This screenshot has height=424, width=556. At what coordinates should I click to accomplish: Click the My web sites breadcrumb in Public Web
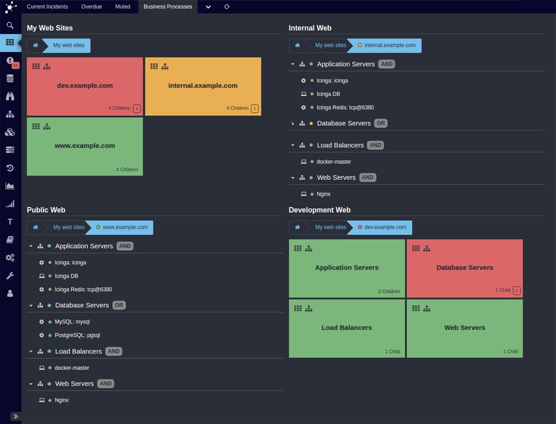click(x=68, y=228)
